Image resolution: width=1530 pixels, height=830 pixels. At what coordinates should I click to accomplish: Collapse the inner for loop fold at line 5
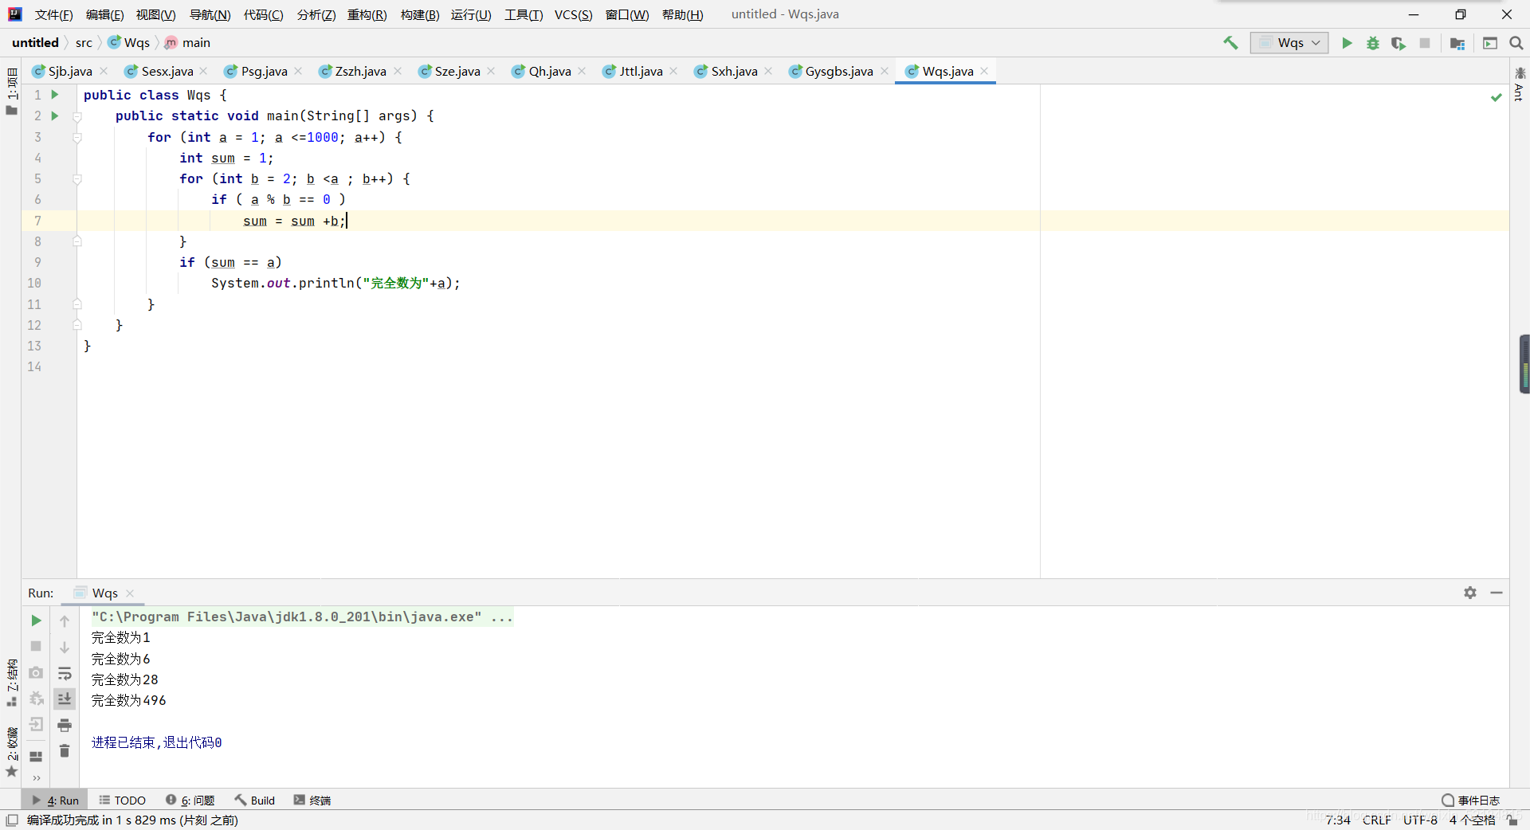[x=77, y=179]
